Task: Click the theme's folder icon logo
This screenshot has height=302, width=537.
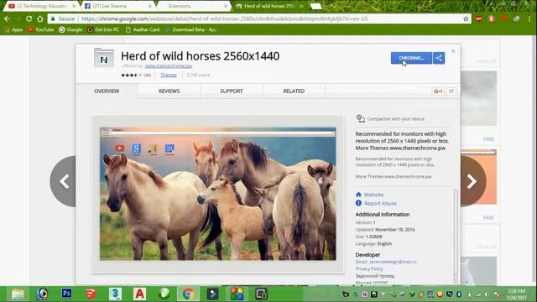Action: 104,58
